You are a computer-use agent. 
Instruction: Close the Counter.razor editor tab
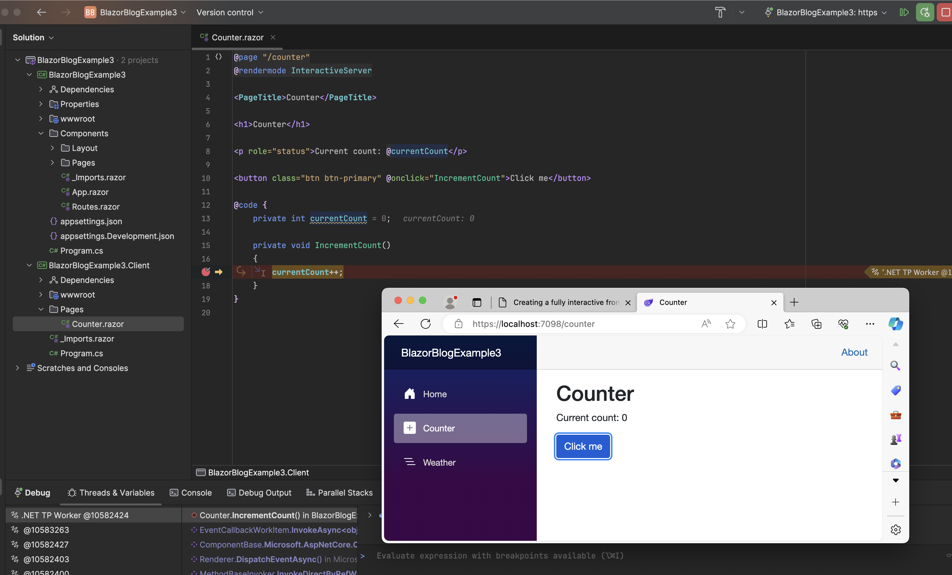(x=273, y=37)
